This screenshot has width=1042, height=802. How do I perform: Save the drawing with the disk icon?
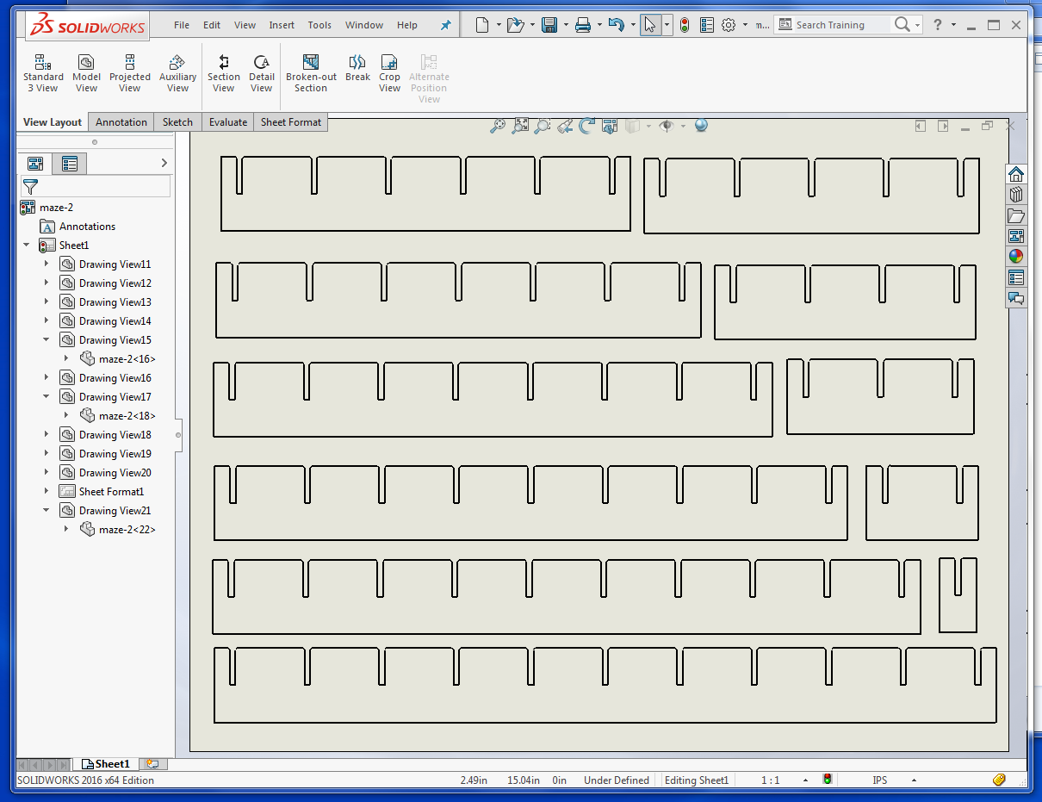[549, 25]
